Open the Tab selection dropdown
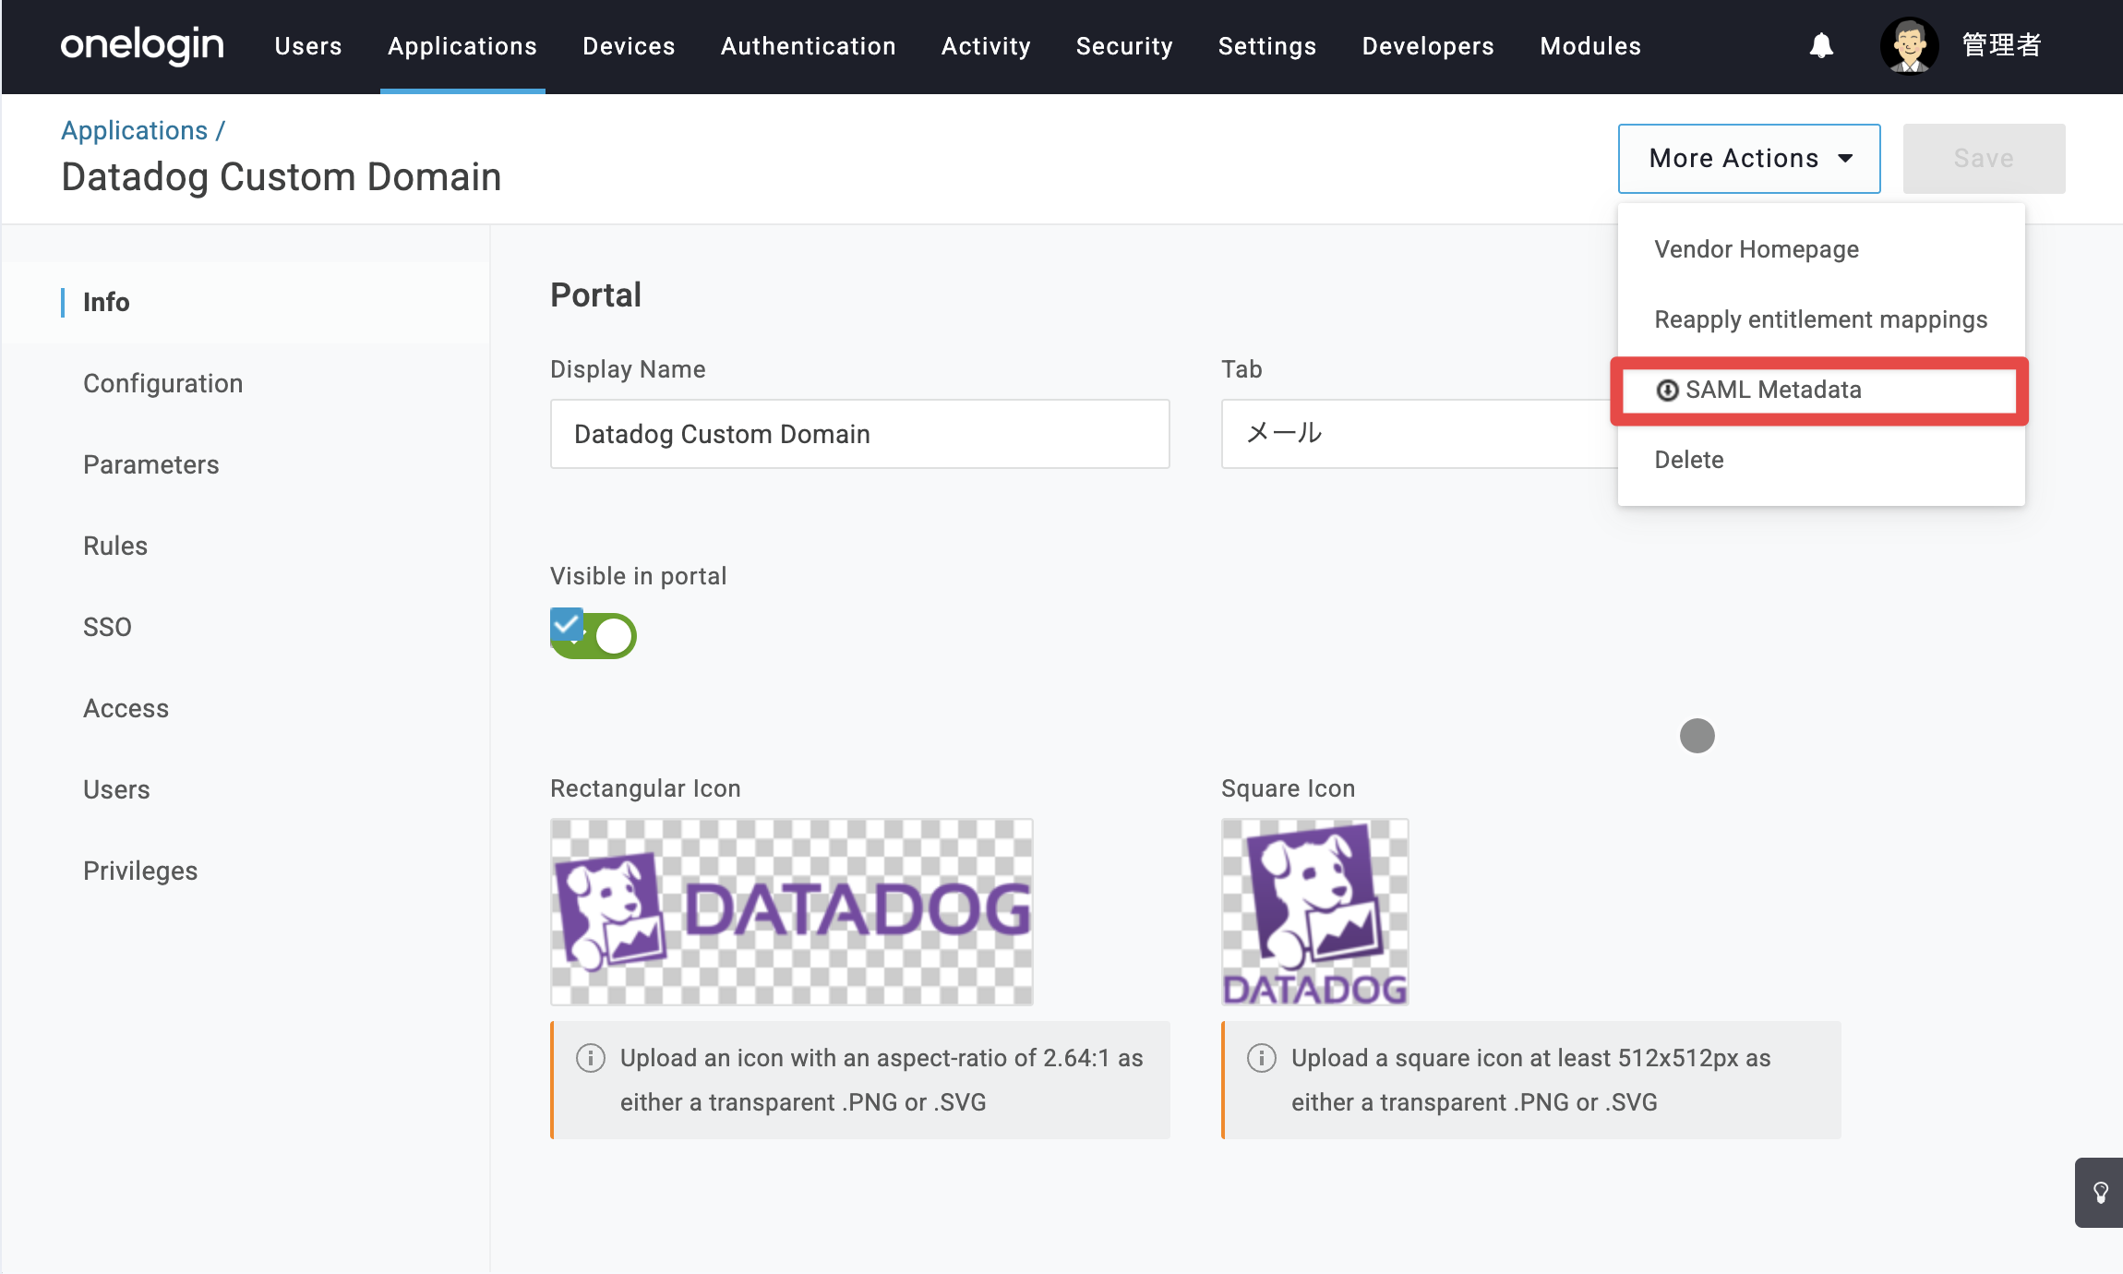This screenshot has width=2123, height=1274. click(x=1420, y=434)
